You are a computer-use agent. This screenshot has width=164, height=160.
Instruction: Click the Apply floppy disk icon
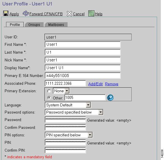coord(6,13)
